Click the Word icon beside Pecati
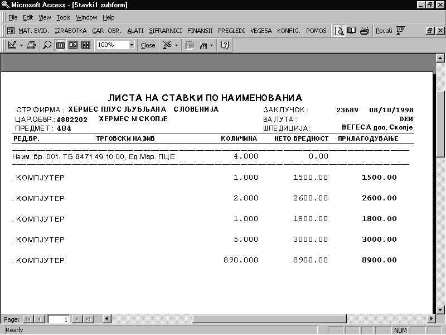 click(x=400, y=31)
